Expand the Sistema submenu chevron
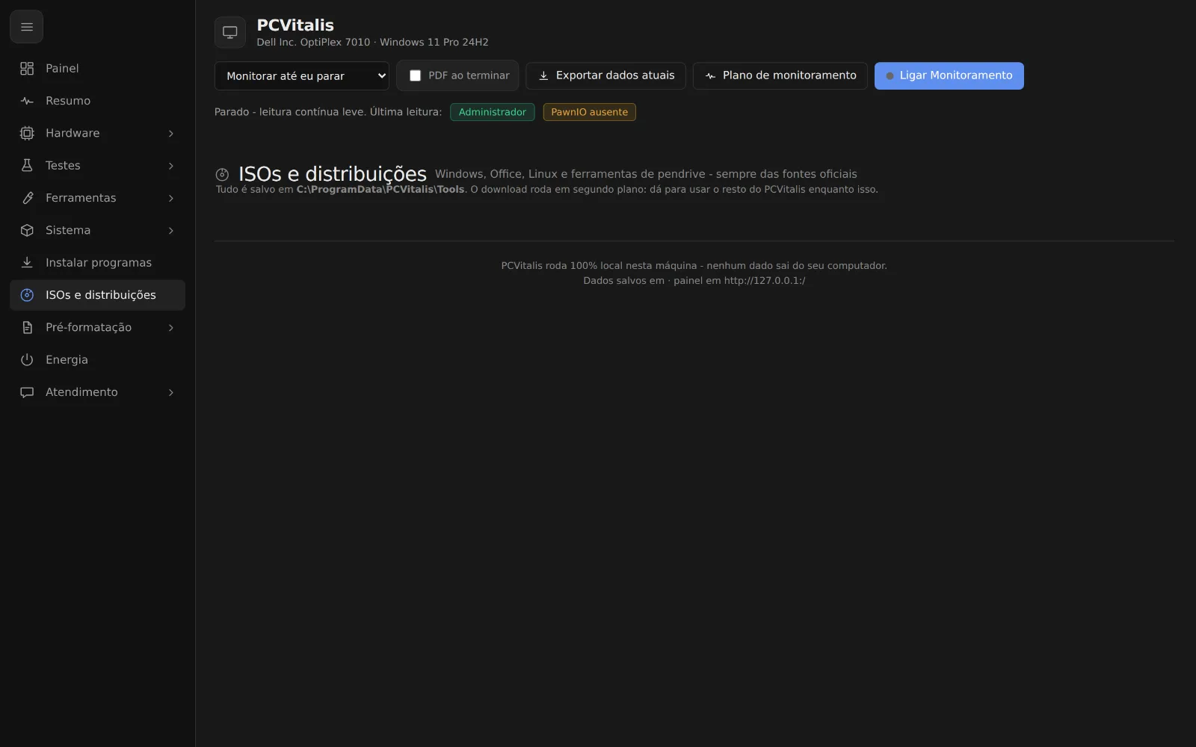Screen dimensions: 1196x747 click(171, 230)
